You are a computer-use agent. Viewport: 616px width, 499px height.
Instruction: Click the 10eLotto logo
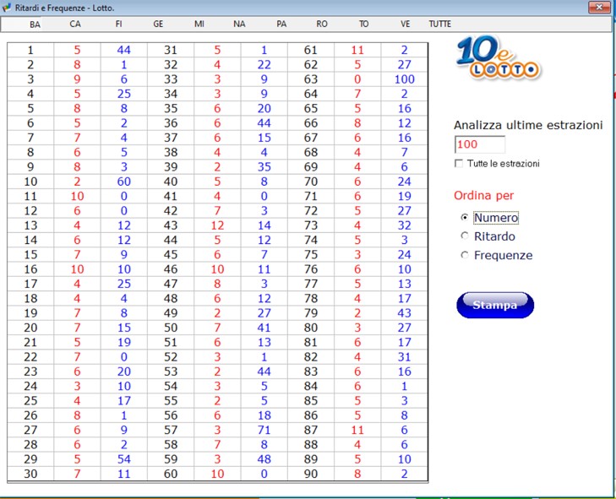click(499, 57)
